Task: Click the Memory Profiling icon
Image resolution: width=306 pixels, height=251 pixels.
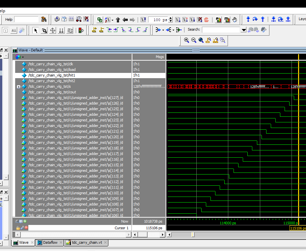Action: point(227,20)
